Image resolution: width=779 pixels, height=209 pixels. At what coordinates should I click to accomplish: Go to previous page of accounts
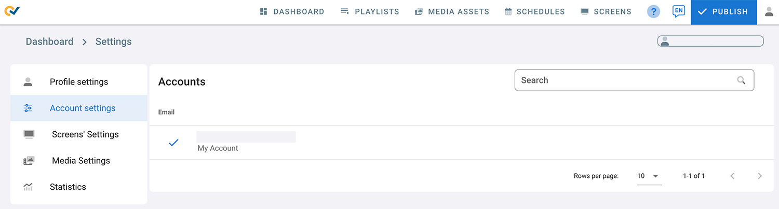point(732,176)
